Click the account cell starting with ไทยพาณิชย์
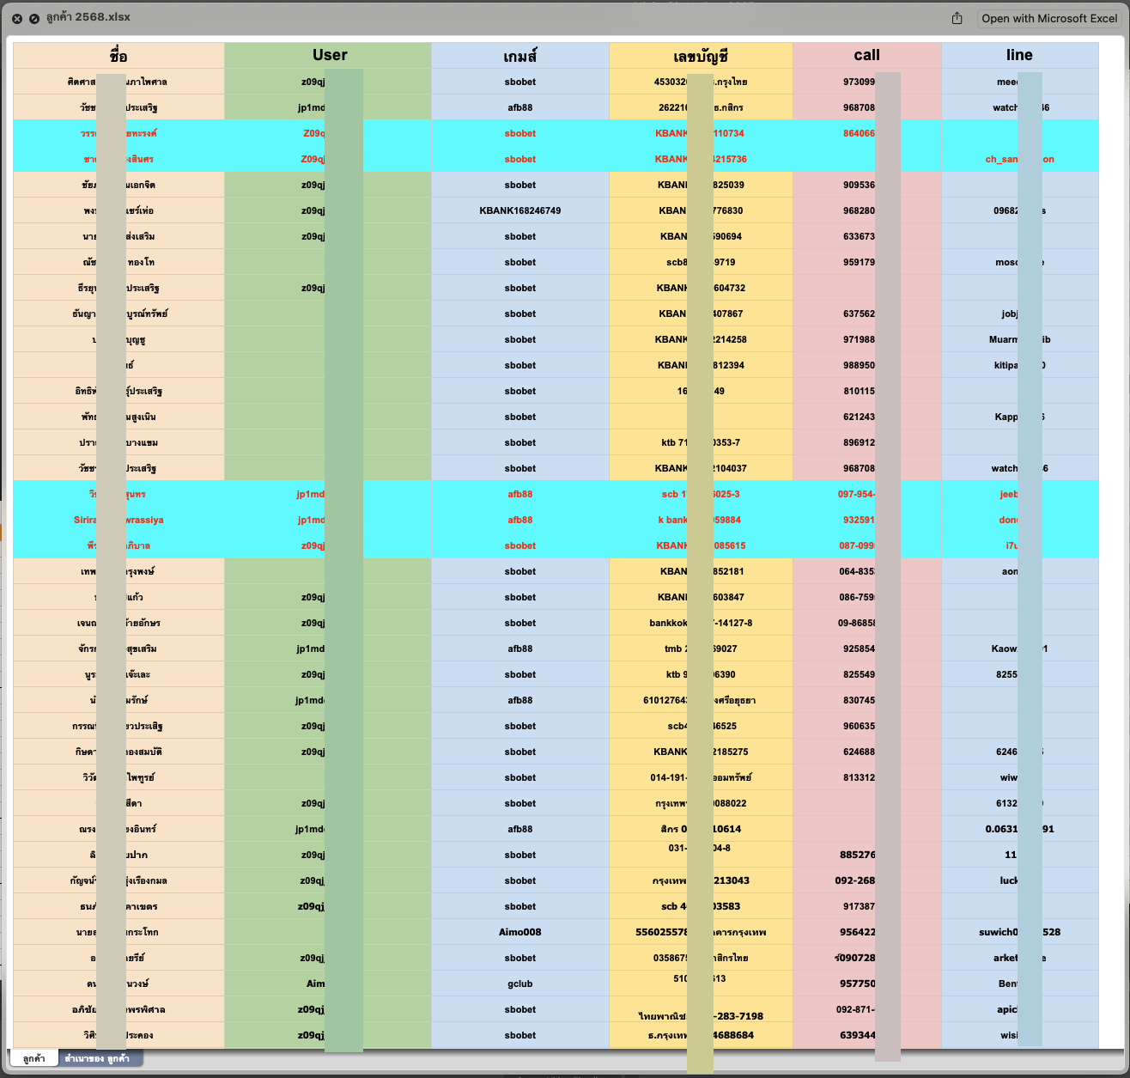 point(701,1009)
